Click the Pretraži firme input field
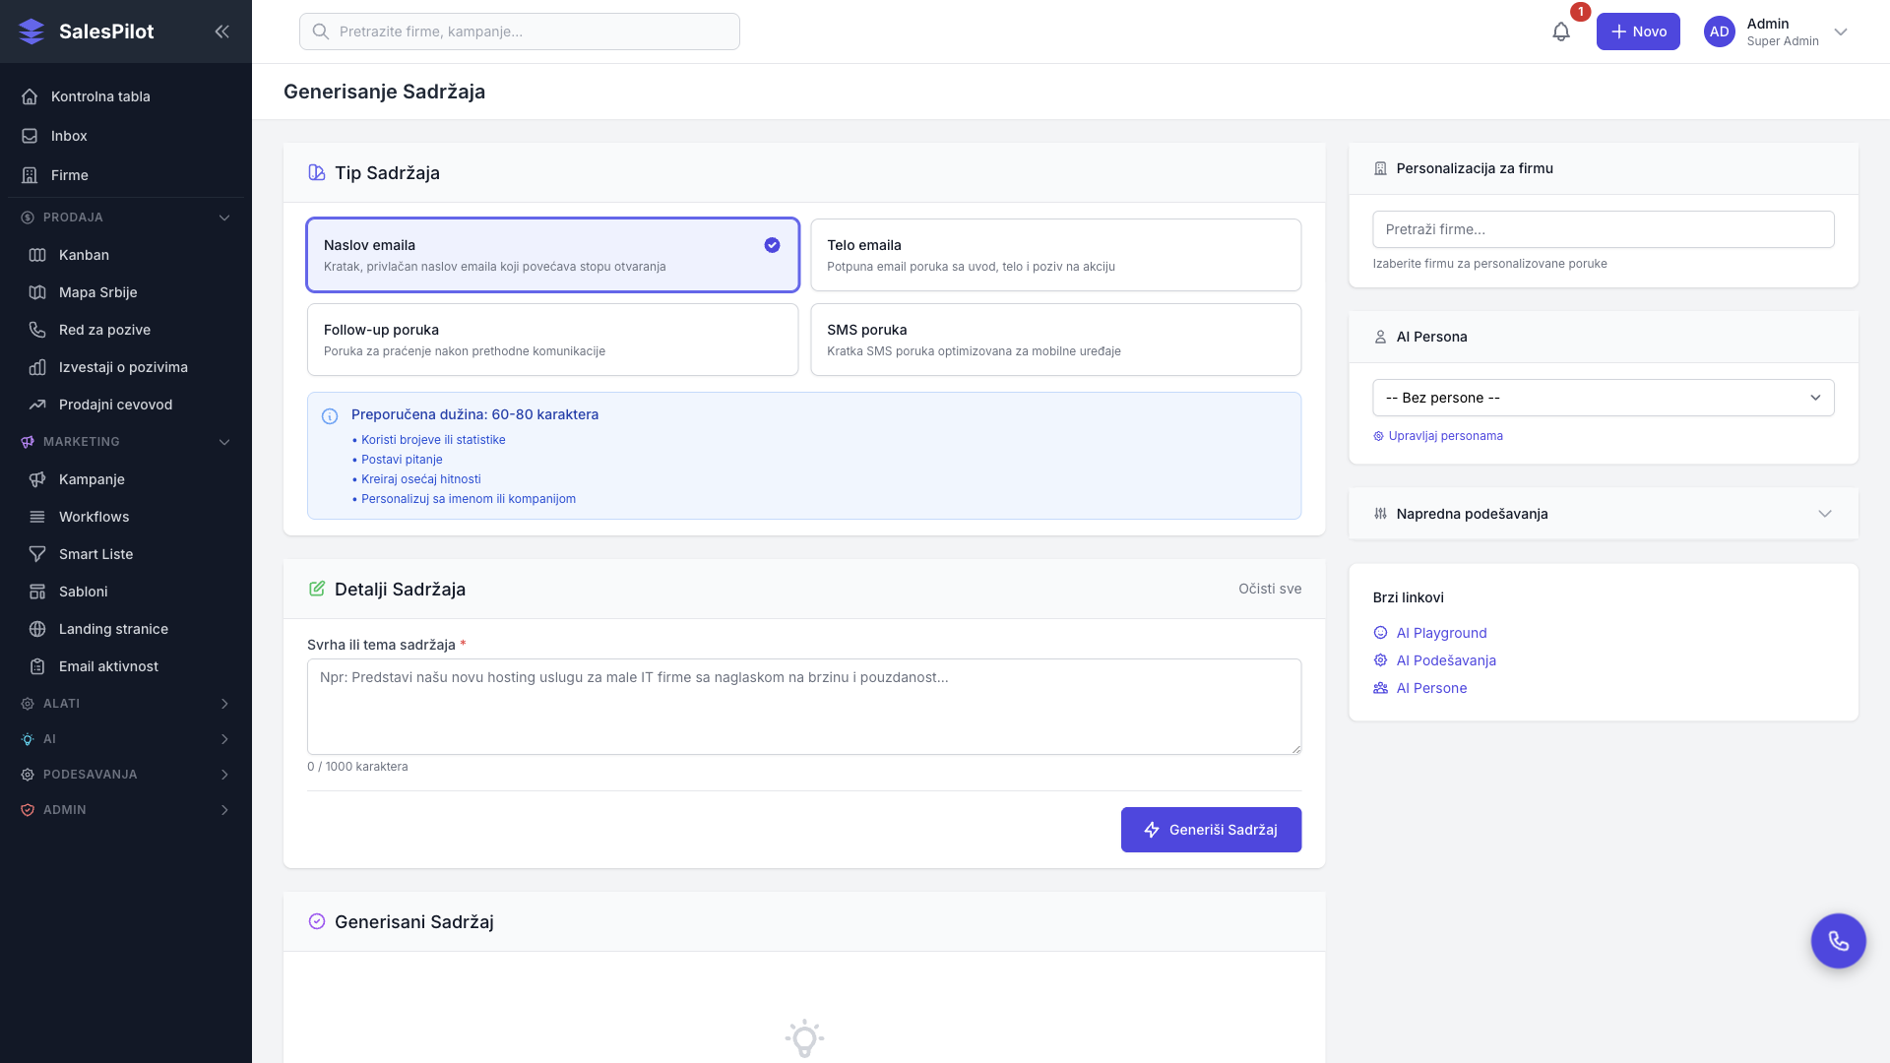Image resolution: width=1890 pixels, height=1063 pixels. pyautogui.click(x=1603, y=229)
